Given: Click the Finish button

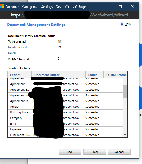Looking at the screenshot, I should coord(95,152).
